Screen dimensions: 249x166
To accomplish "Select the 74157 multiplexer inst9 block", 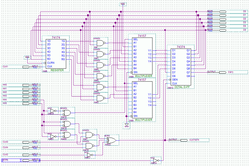I will [x=142, y=100].
